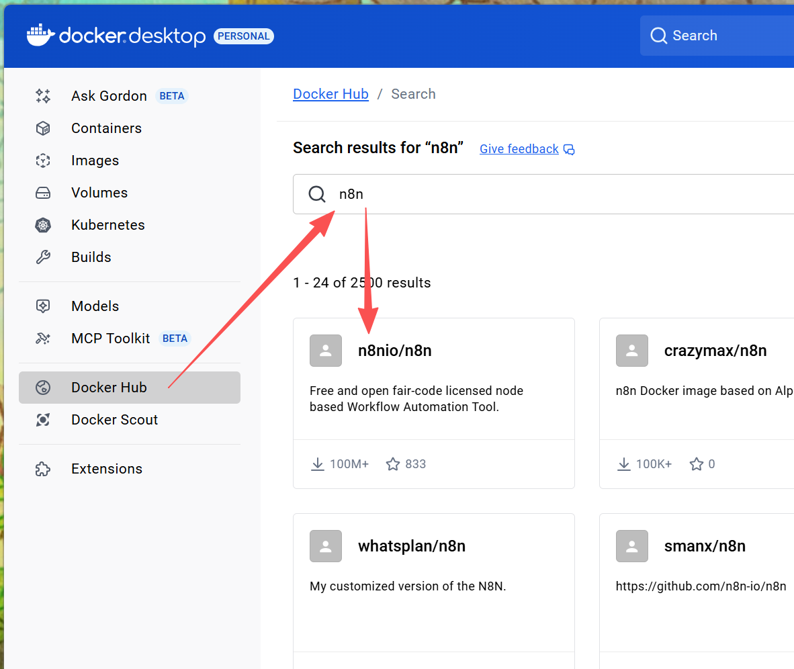Screen dimensions: 794x669
Task: Click feedback speech bubble icon
Action: pyautogui.click(x=569, y=149)
